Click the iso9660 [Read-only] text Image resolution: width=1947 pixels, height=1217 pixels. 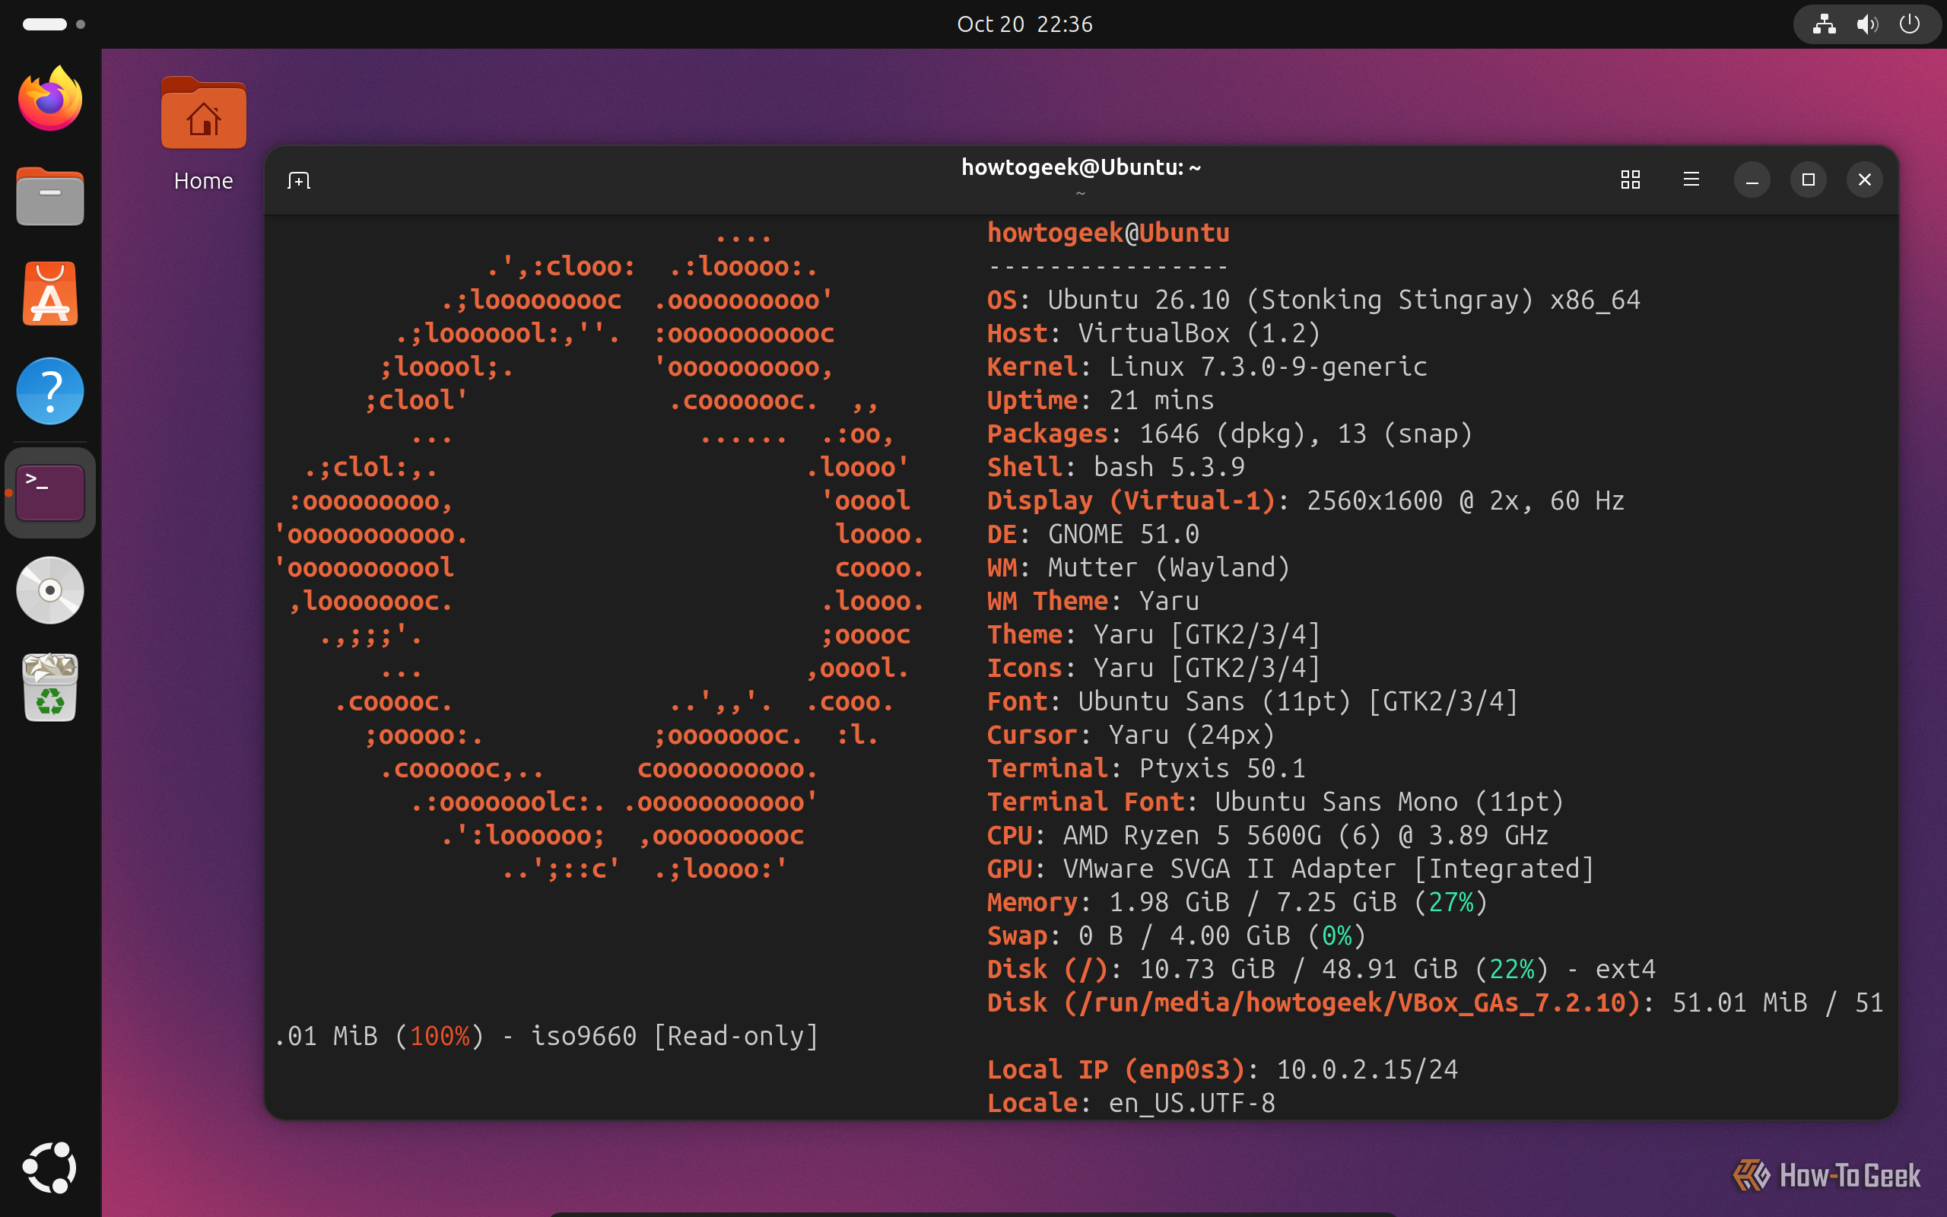tap(675, 1037)
